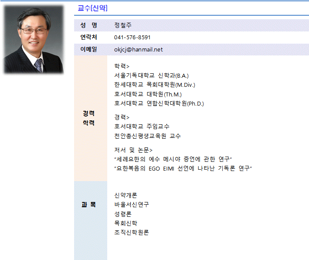Select thesis title 세례요한의 예수 메시야 증언에 관한 연구

(x=173, y=159)
